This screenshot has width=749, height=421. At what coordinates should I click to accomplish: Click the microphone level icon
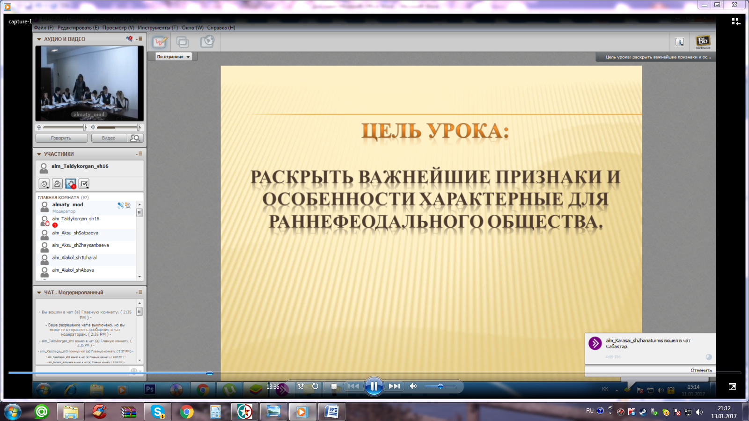[39, 127]
